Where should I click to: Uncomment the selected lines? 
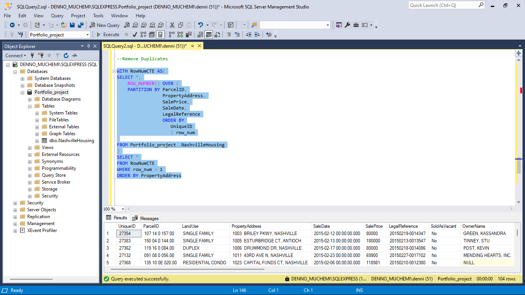coord(237,35)
